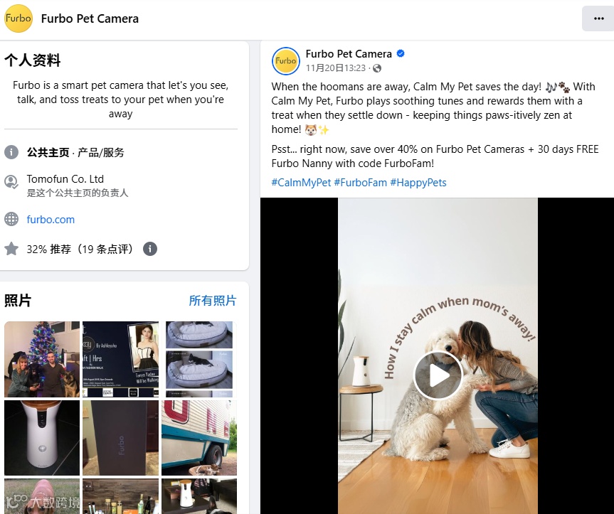
Task: Click the Furbo Pet Camera post author name
Action: click(x=349, y=54)
